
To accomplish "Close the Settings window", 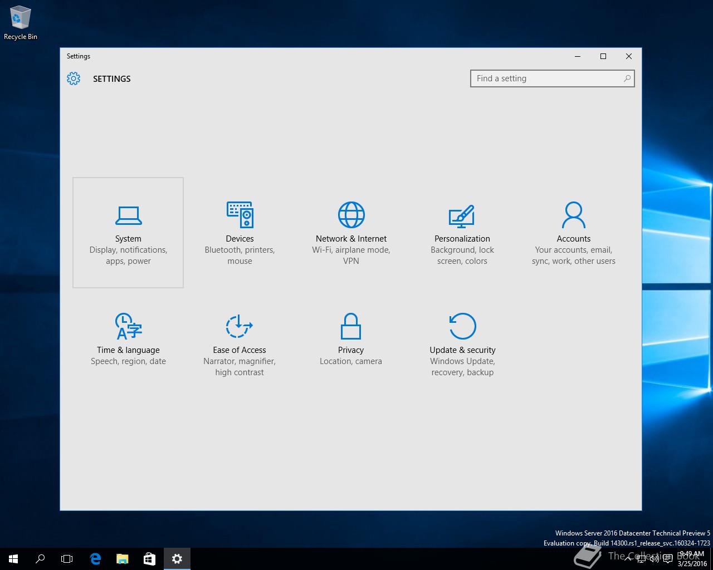I will 629,56.
